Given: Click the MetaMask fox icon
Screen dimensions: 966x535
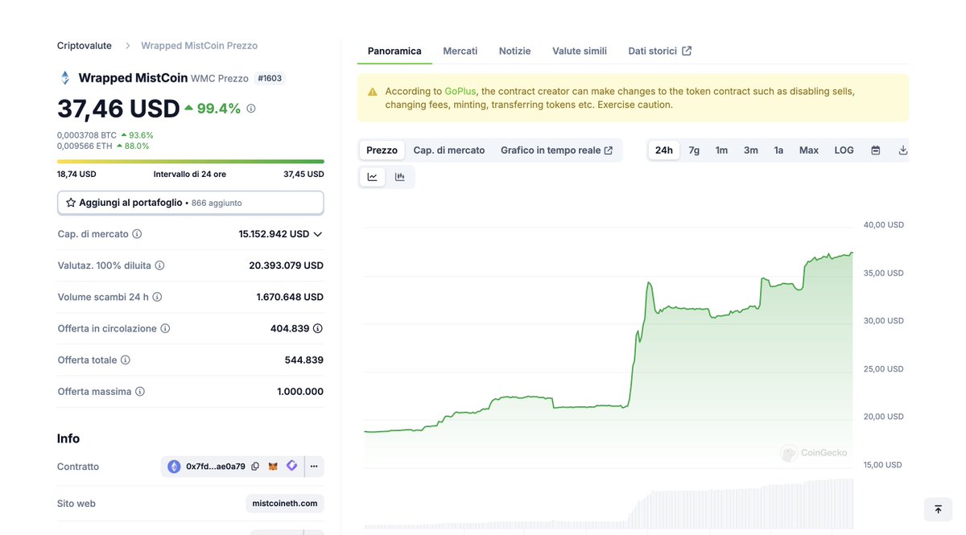Looking at the screenshot, I should tap(273, 467).
